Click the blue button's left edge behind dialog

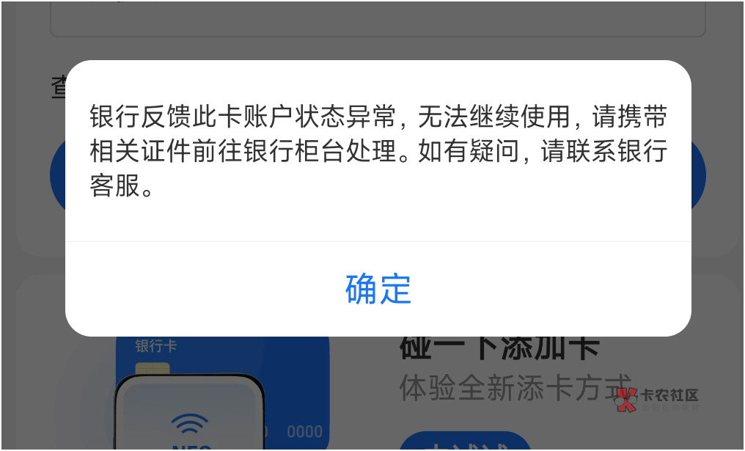tap(57, 175)
